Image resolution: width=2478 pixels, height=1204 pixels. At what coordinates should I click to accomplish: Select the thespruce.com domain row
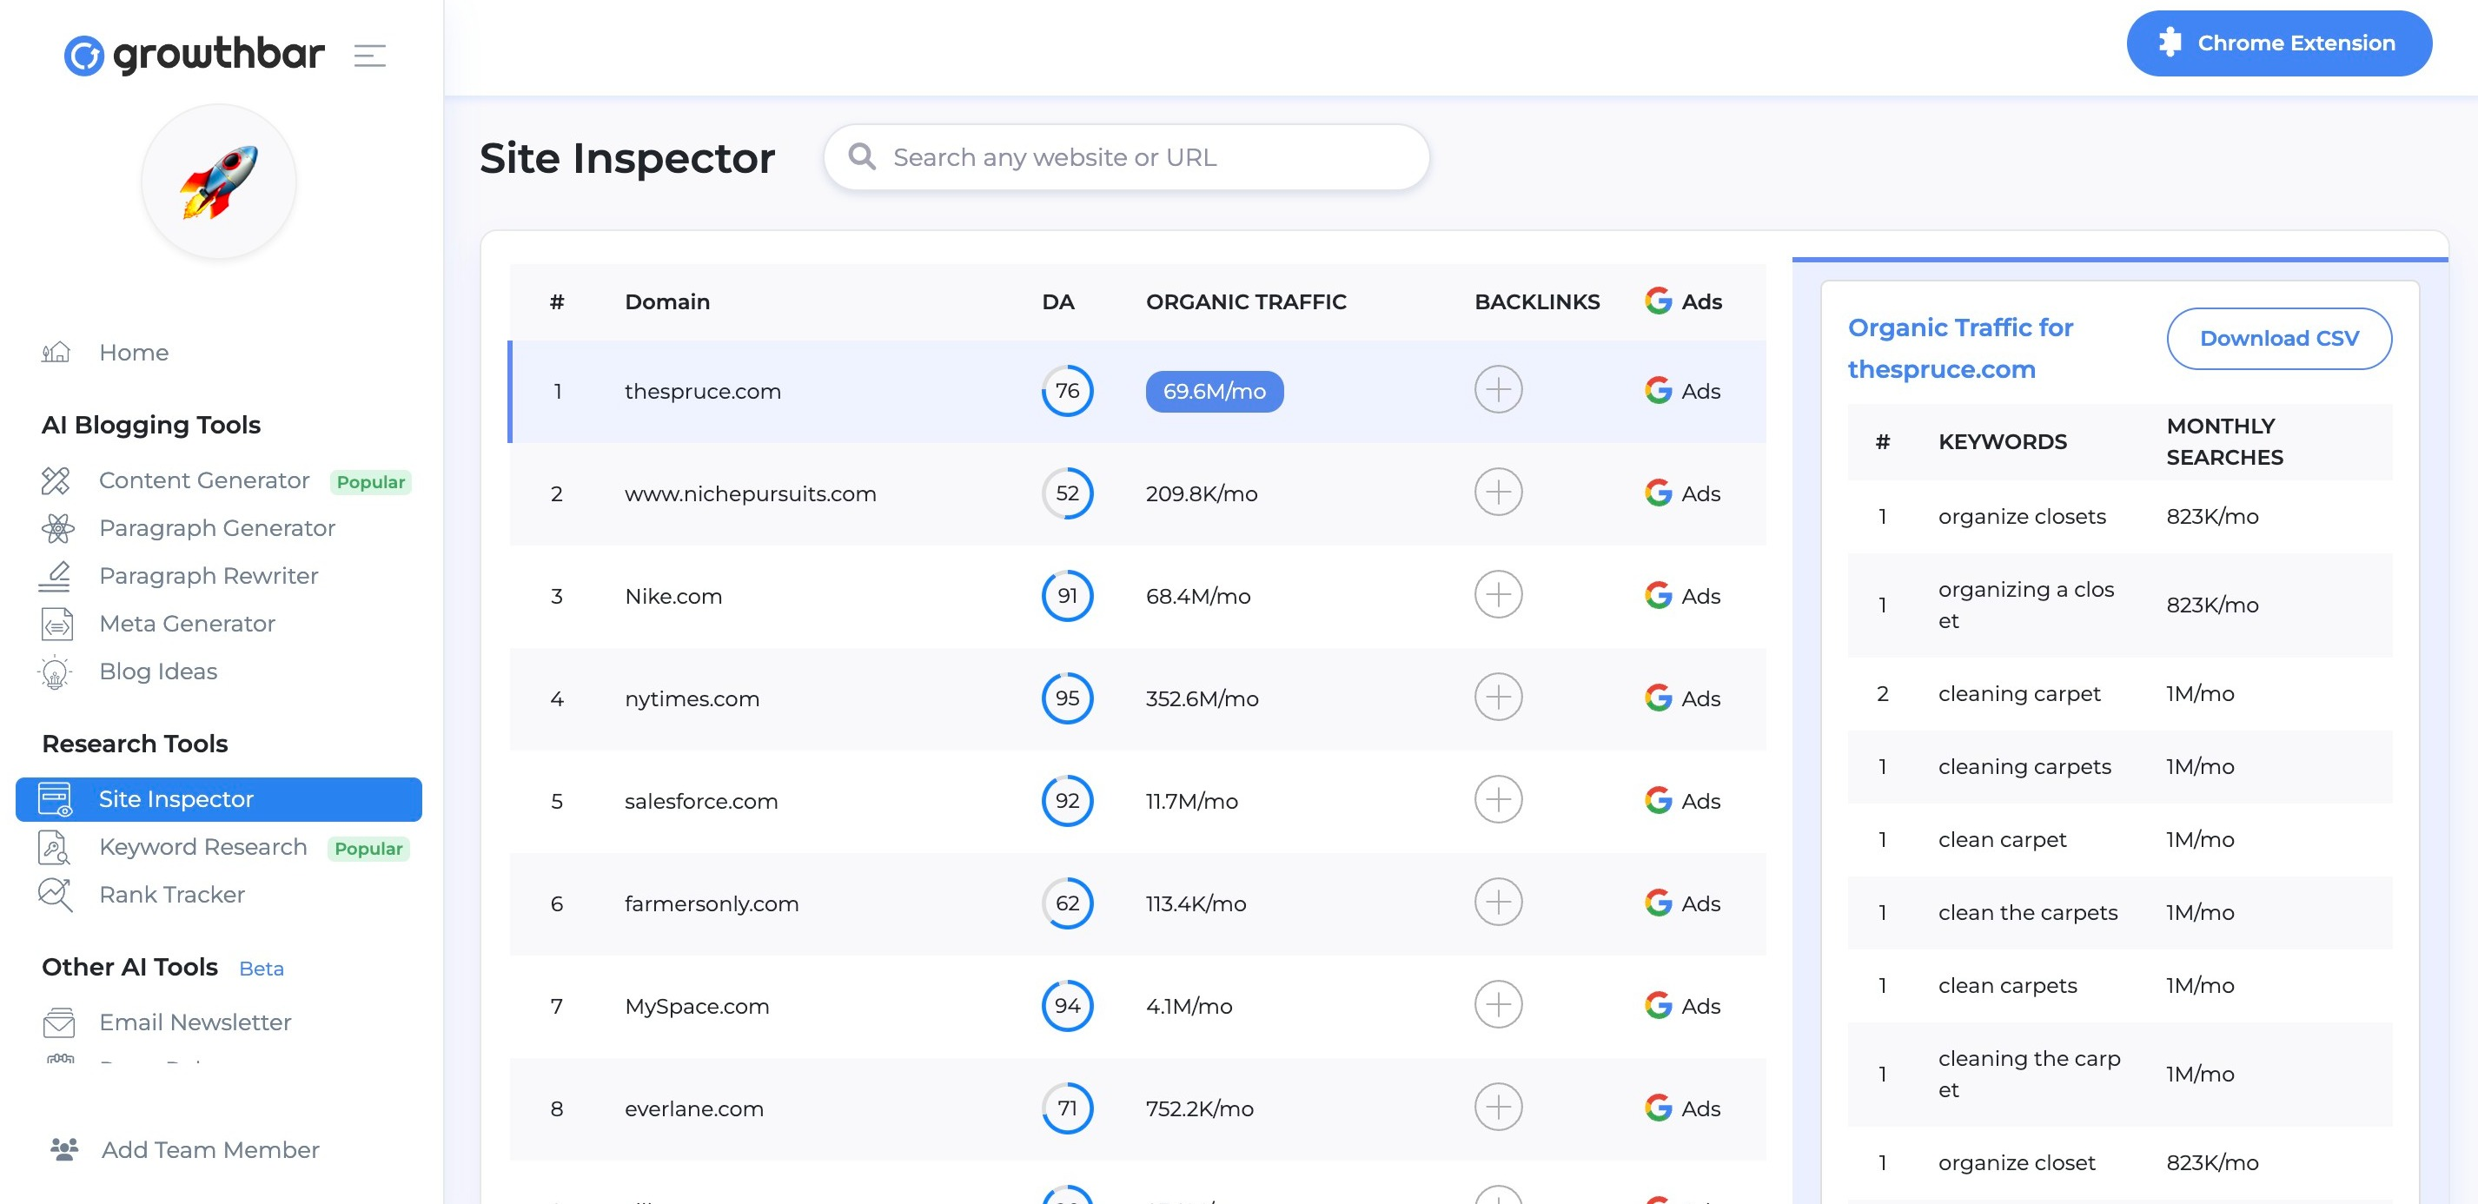[x=1137, y=392]
